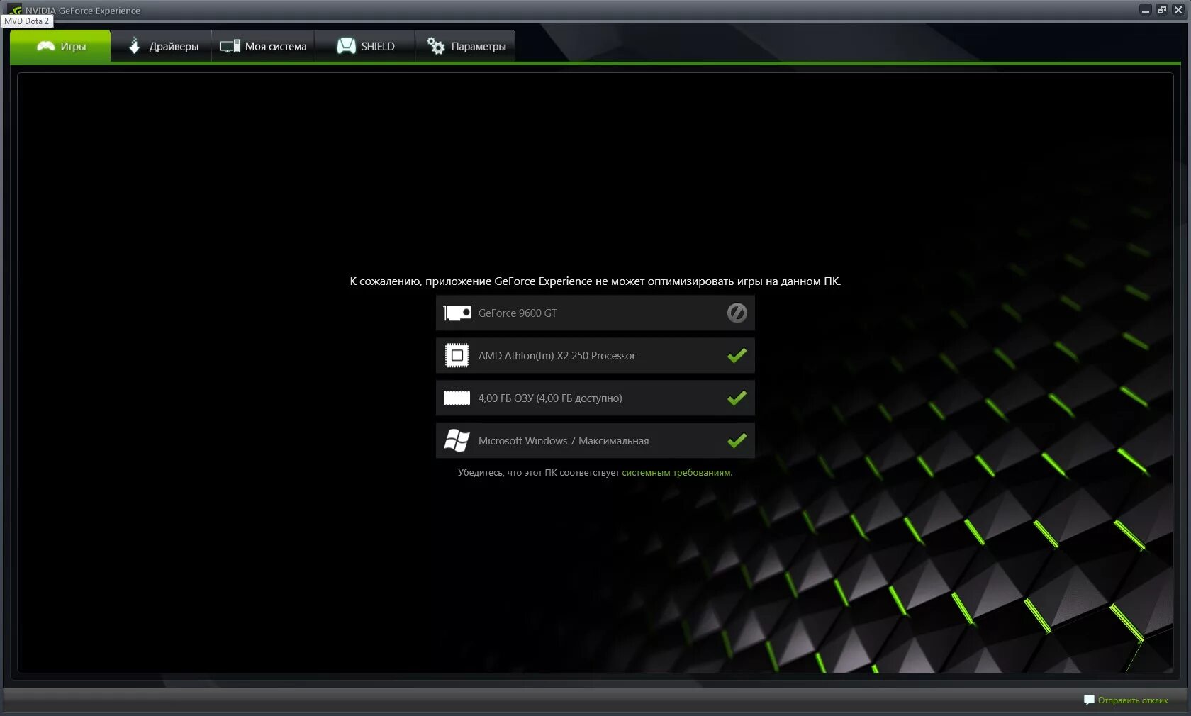The width and height of the screenshot is (1191, 716).
Task: Minimize the GeForce Experience window
Action: click(x=1145, y=10)
